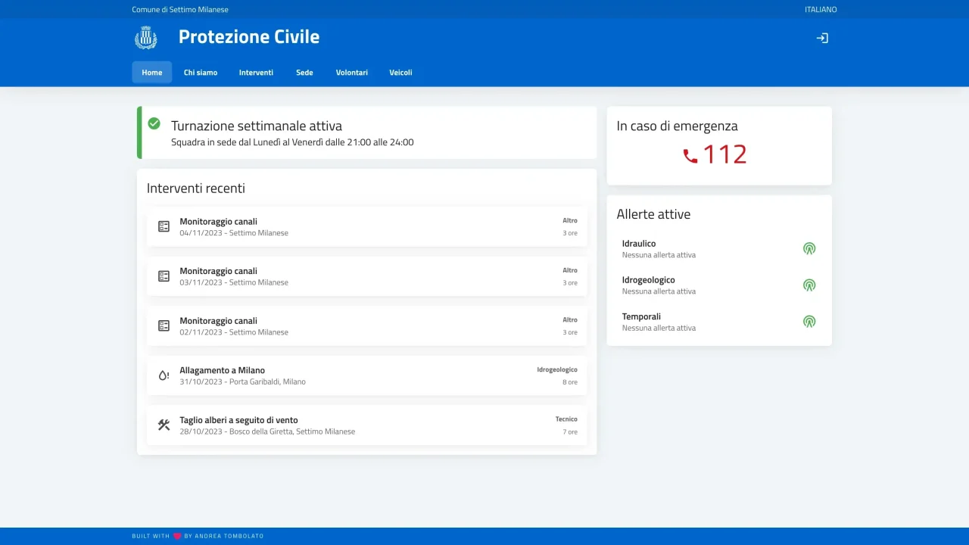Click the red phone icon beside 112
Viewport: 969px width, 545px height.
[690, 156]
